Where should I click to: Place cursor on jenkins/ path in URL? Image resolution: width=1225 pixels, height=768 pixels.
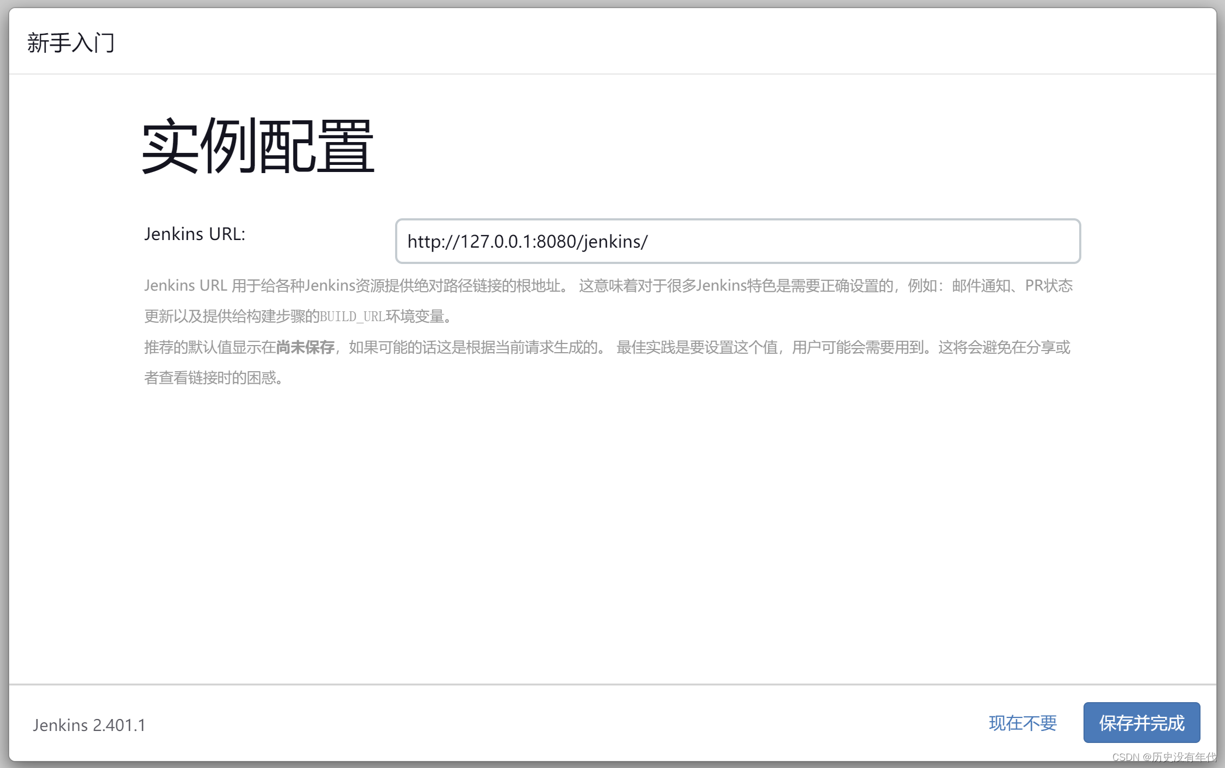(x=615, y=242)
